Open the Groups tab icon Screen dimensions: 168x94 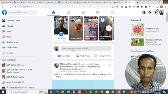pos(98,13)
